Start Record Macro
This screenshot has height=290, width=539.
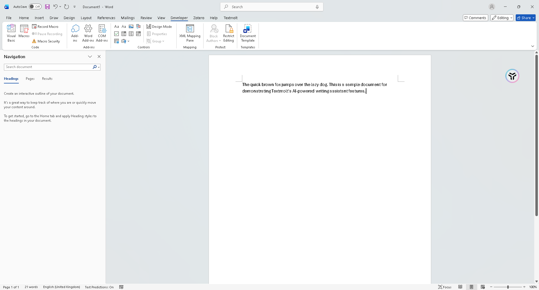[x=45, y=26]
